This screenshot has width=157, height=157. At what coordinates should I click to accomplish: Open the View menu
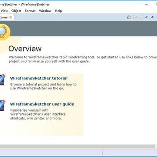click(x=4, y=11)
